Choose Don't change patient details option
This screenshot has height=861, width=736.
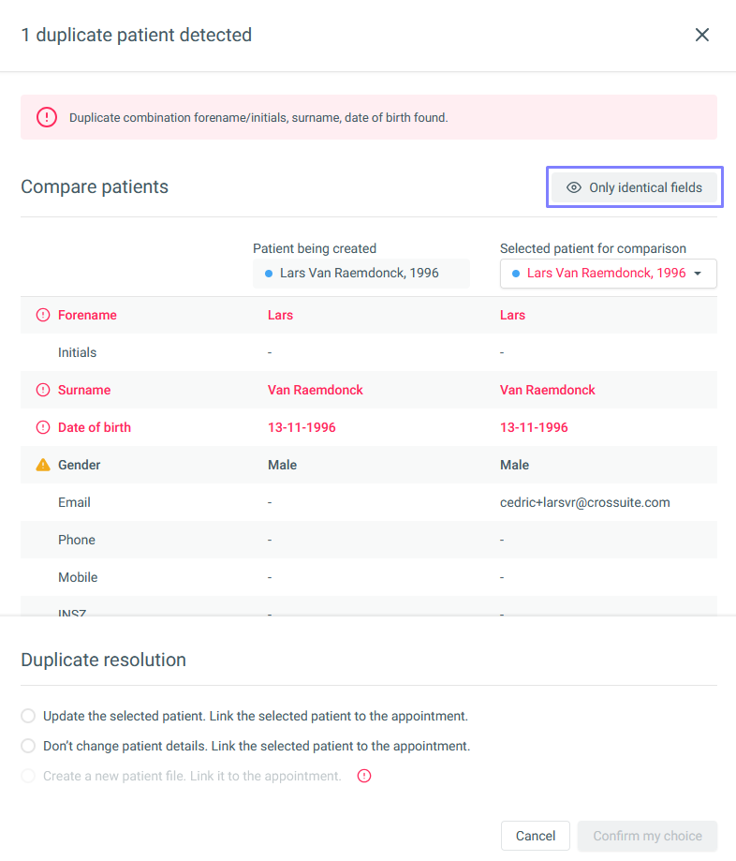pos(28,746)
